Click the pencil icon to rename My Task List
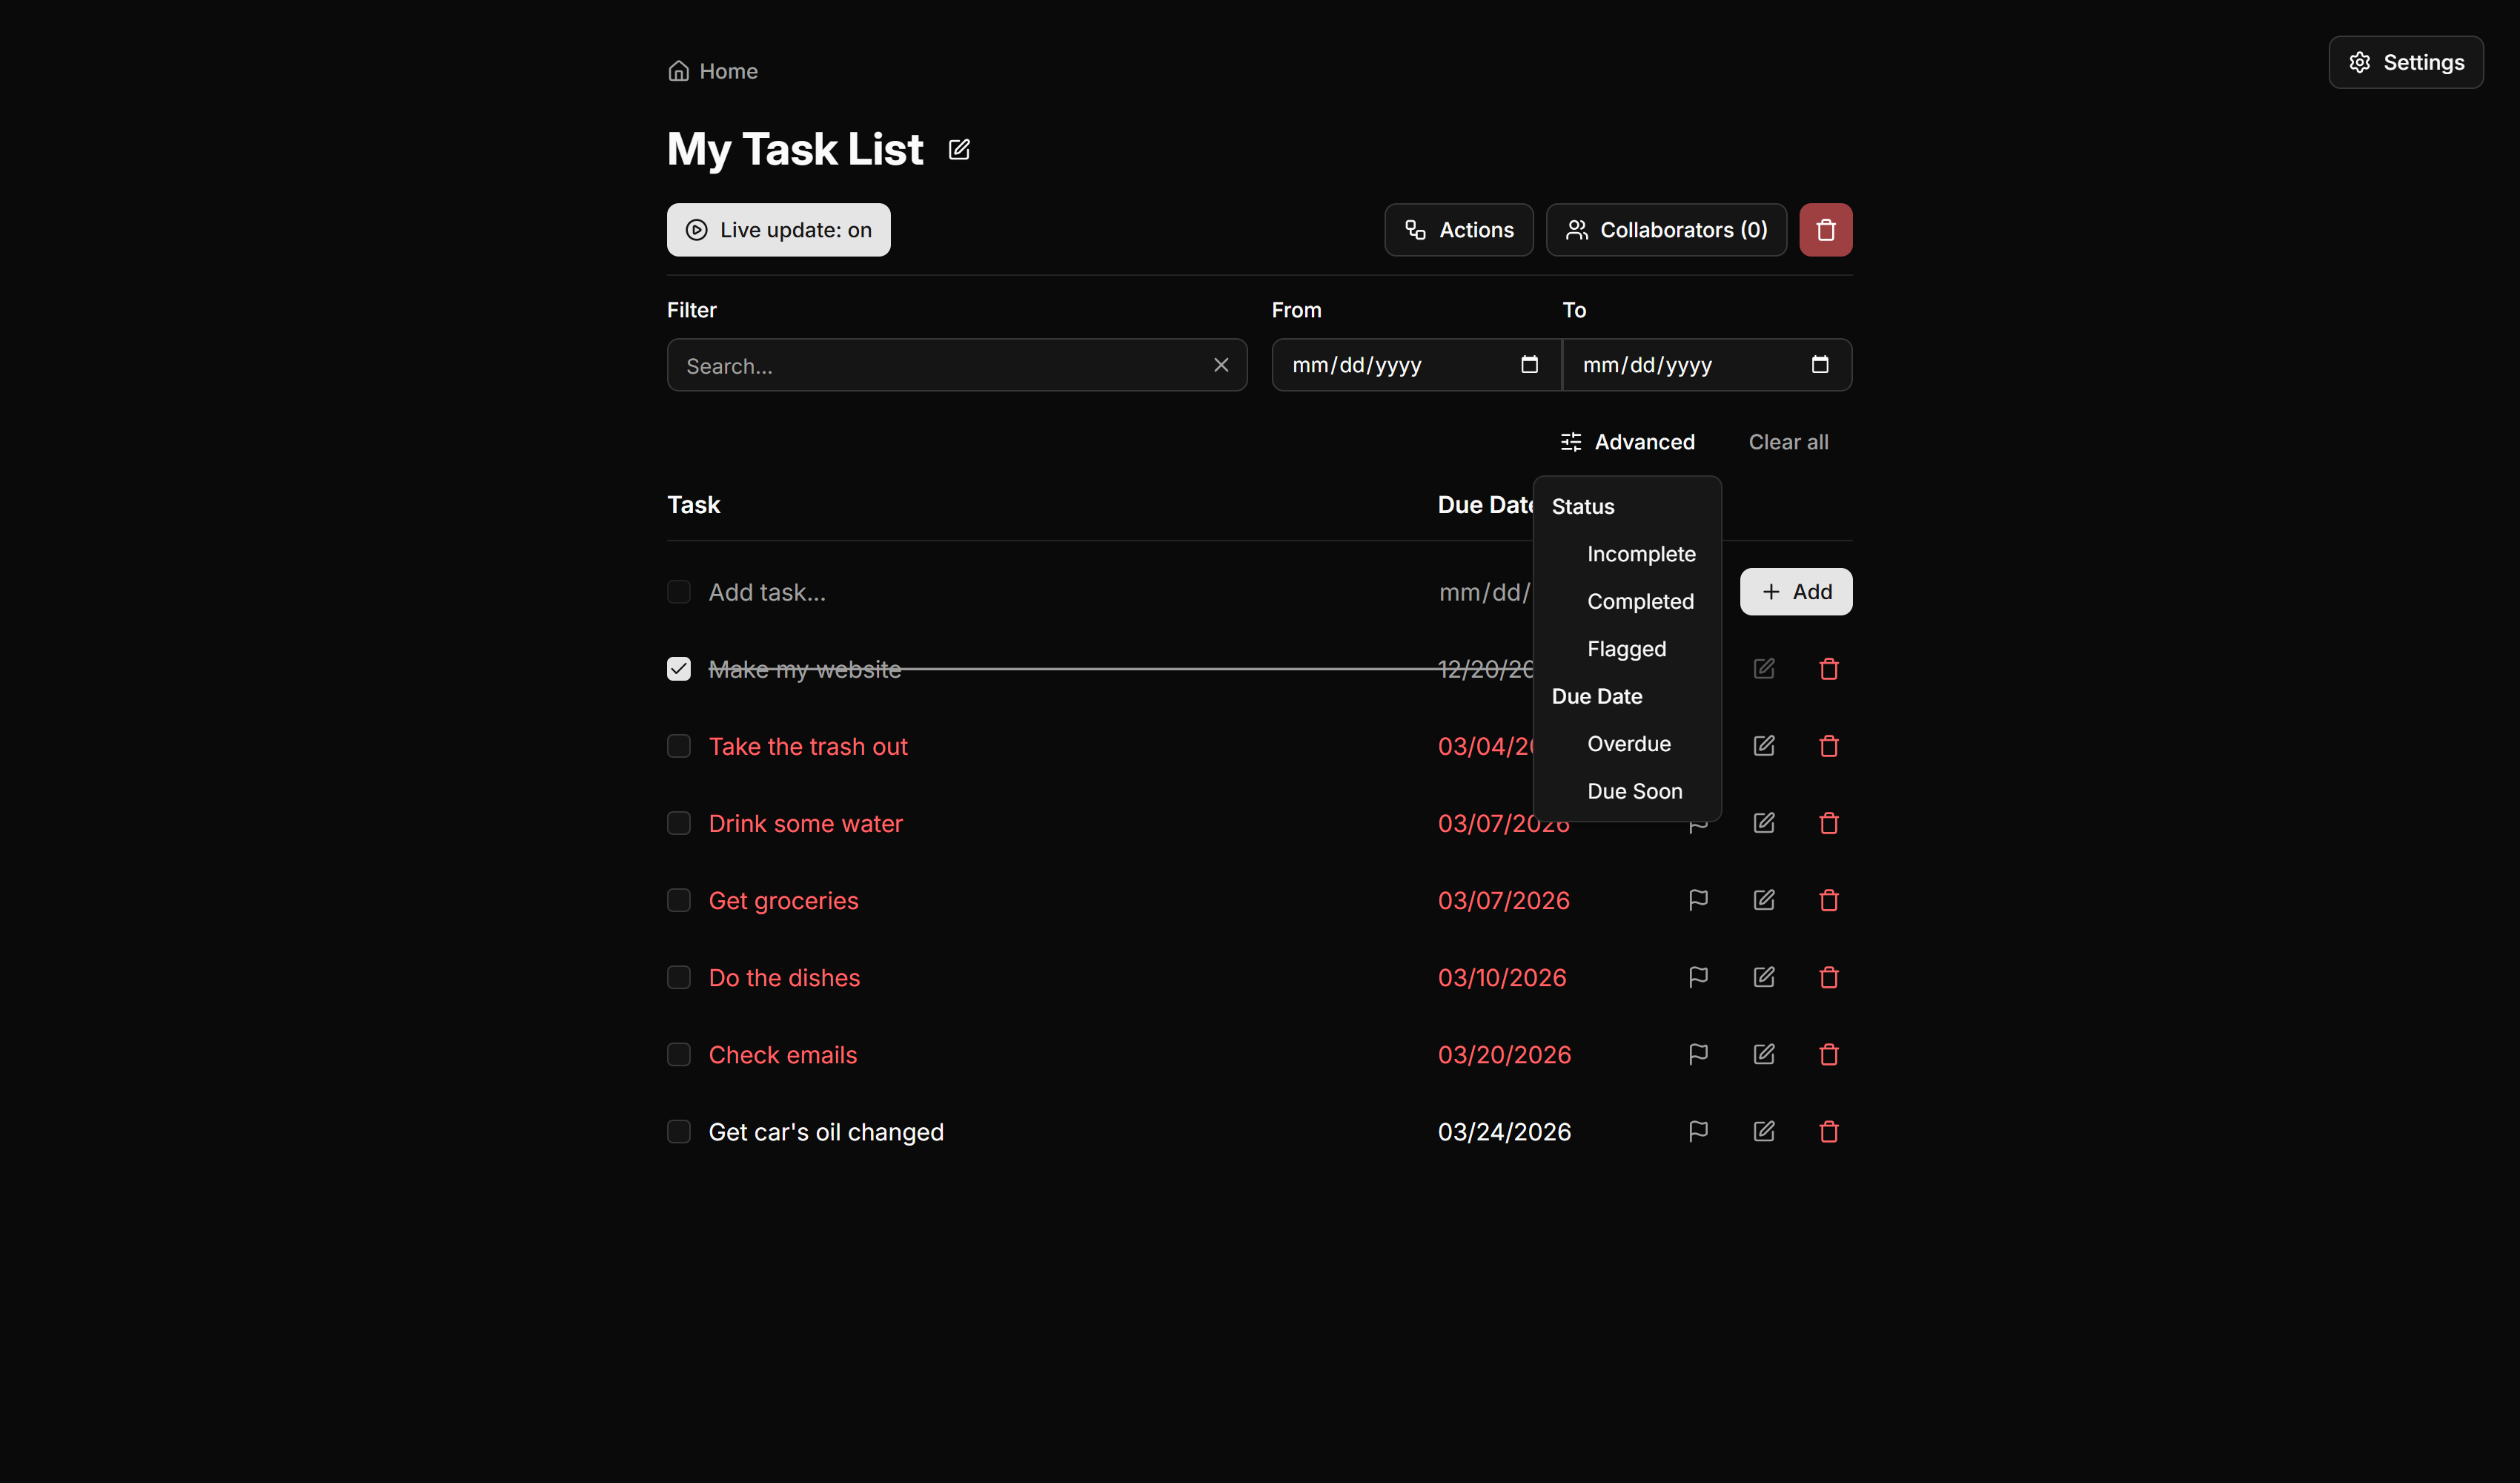Image resolution: width=2520 pixels, height=1483 pixels. [958, 148]
